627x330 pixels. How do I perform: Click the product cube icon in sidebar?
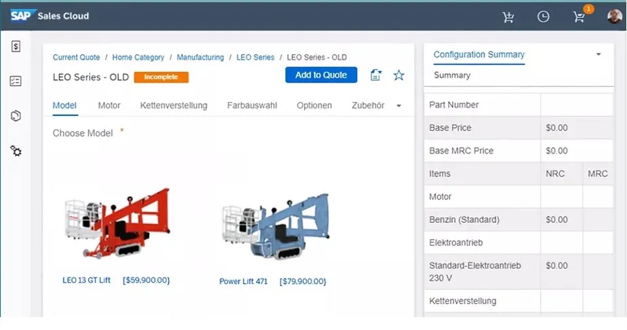16,116
